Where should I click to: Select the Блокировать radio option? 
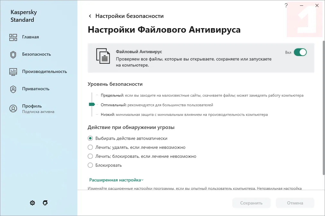[90, 165]
